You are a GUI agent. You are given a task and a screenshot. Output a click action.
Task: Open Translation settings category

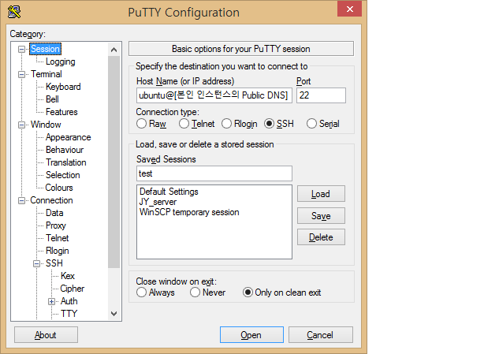[x=66, y=162]
